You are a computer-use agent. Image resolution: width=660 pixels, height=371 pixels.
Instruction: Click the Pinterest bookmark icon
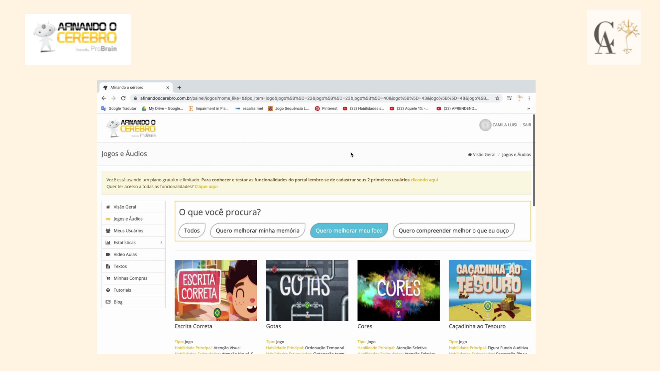point(317,109)
